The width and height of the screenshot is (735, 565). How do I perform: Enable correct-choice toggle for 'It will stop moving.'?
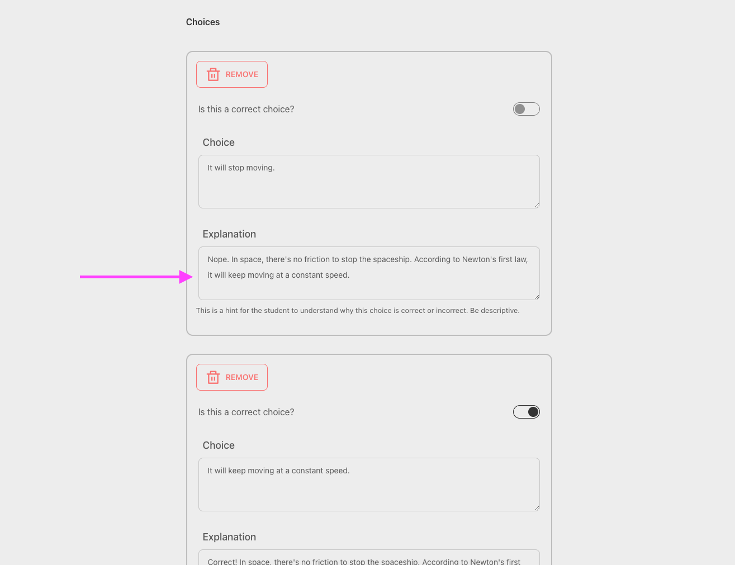click(x=526, y=109)
